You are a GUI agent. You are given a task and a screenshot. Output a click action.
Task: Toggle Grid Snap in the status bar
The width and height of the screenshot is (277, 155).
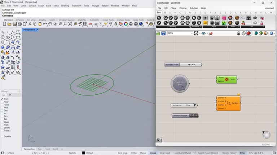[123, 153]
